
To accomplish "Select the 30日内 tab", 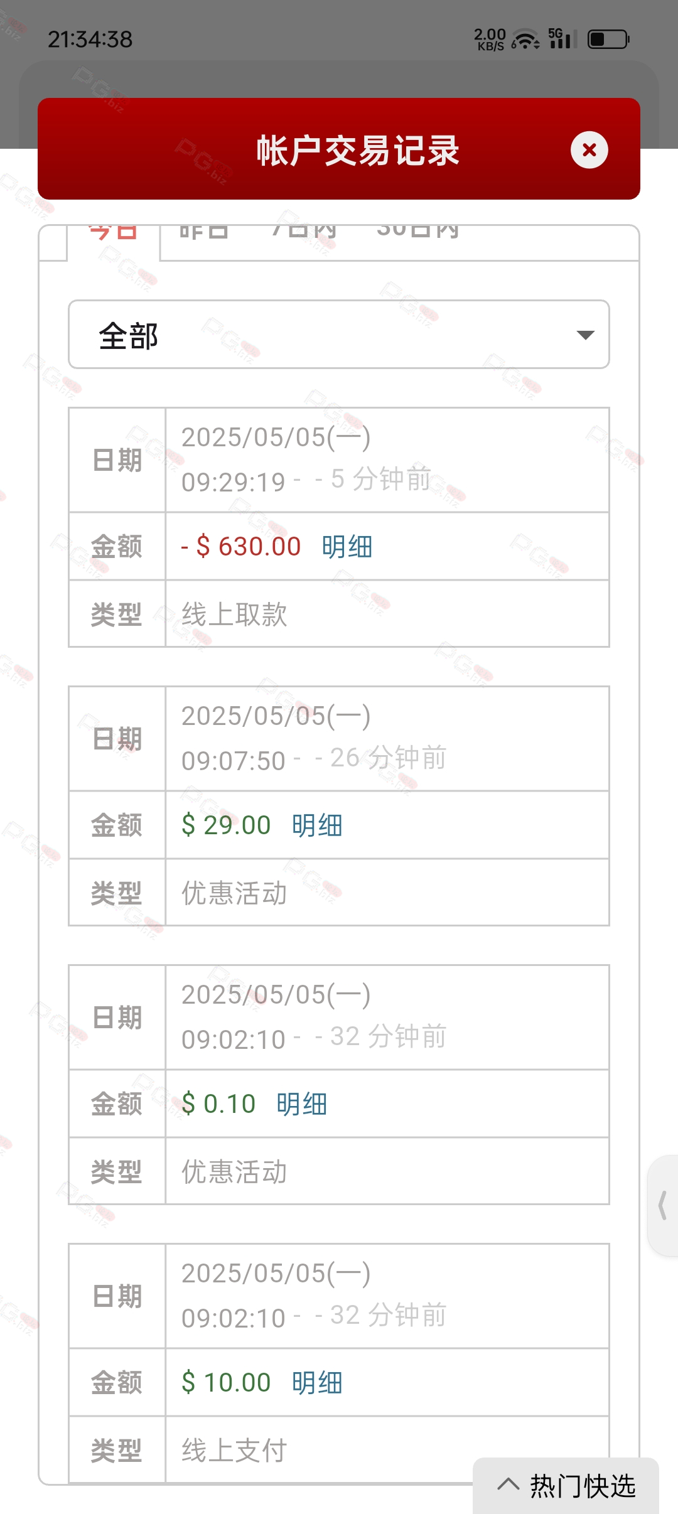I will click(418, 231).
